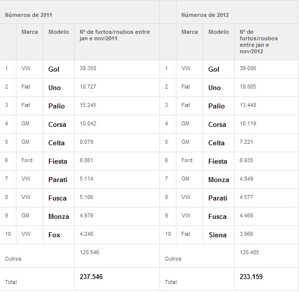The width and height of the screenshot is (299, 292).
Task: Click the 2012 Celta value 7.221
Action: [x=246, y=142]
